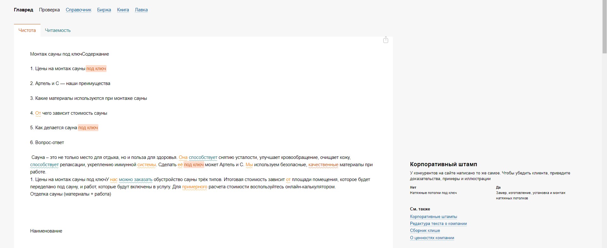
Task: Click the share/export icon above the text
Action: (x=386, y=40)
